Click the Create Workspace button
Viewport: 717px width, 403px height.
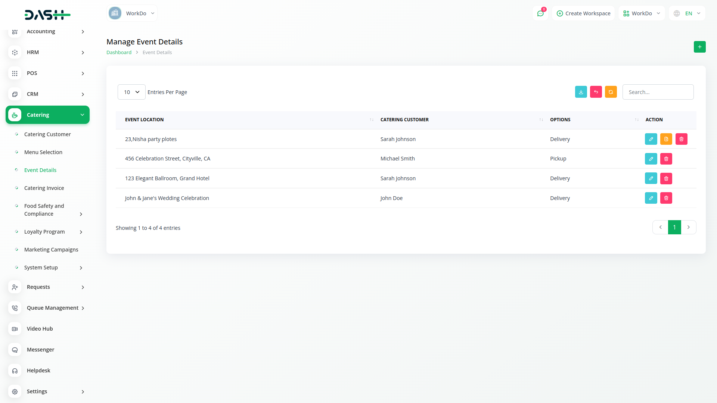pyautogui.click(x=583, y=13)
